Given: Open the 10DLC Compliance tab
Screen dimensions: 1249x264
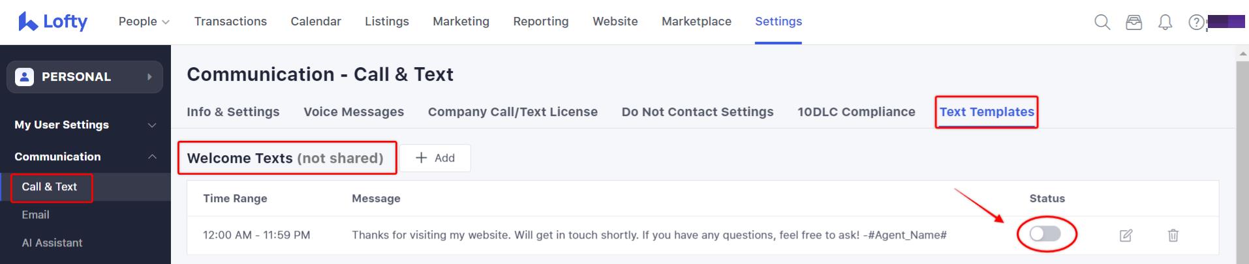Looking at the screenshot, I should 856,112.
